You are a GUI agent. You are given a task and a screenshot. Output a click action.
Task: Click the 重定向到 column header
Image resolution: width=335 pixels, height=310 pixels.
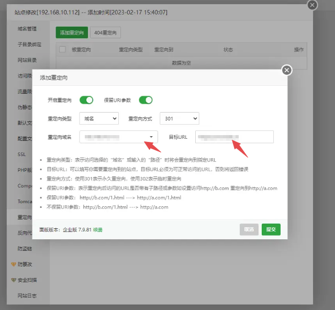point(164,50)
